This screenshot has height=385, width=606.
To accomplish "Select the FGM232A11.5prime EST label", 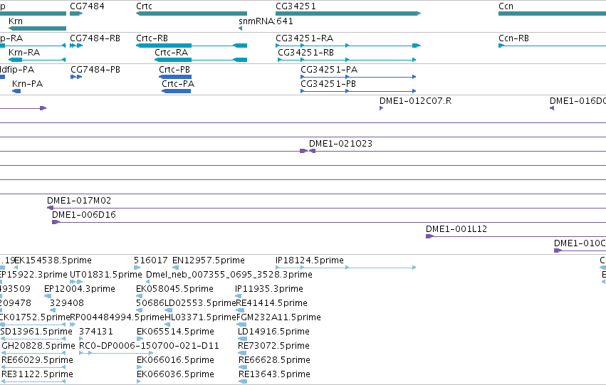I will [x=278, y=317].
